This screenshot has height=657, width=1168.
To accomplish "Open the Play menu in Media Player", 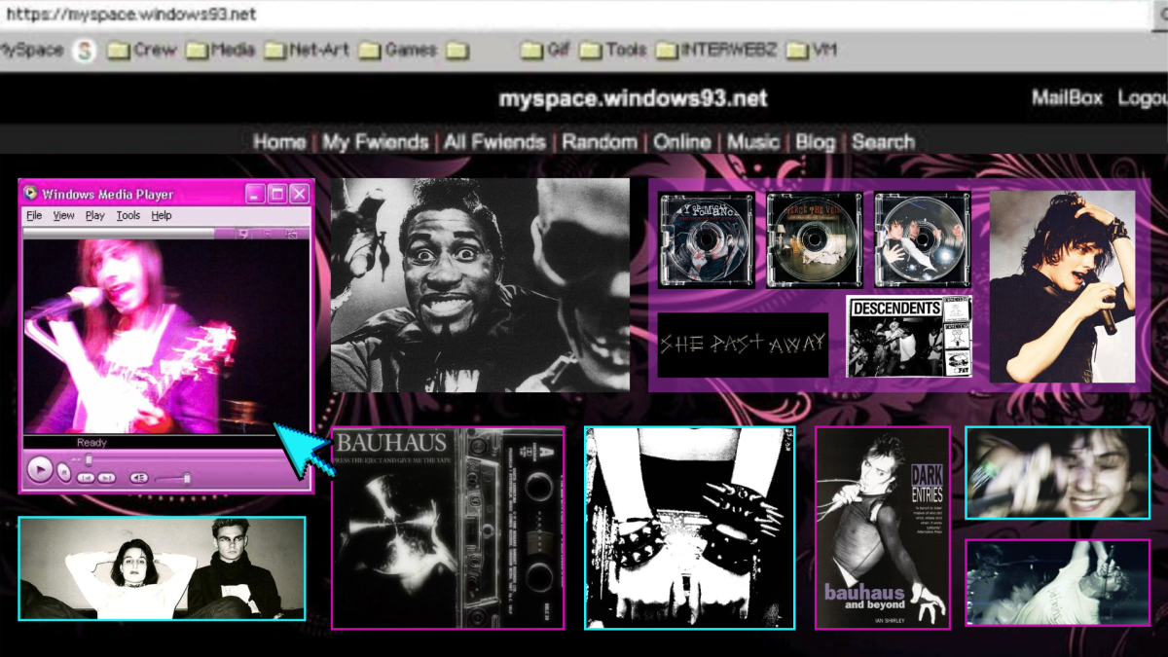I will [94, 216].
